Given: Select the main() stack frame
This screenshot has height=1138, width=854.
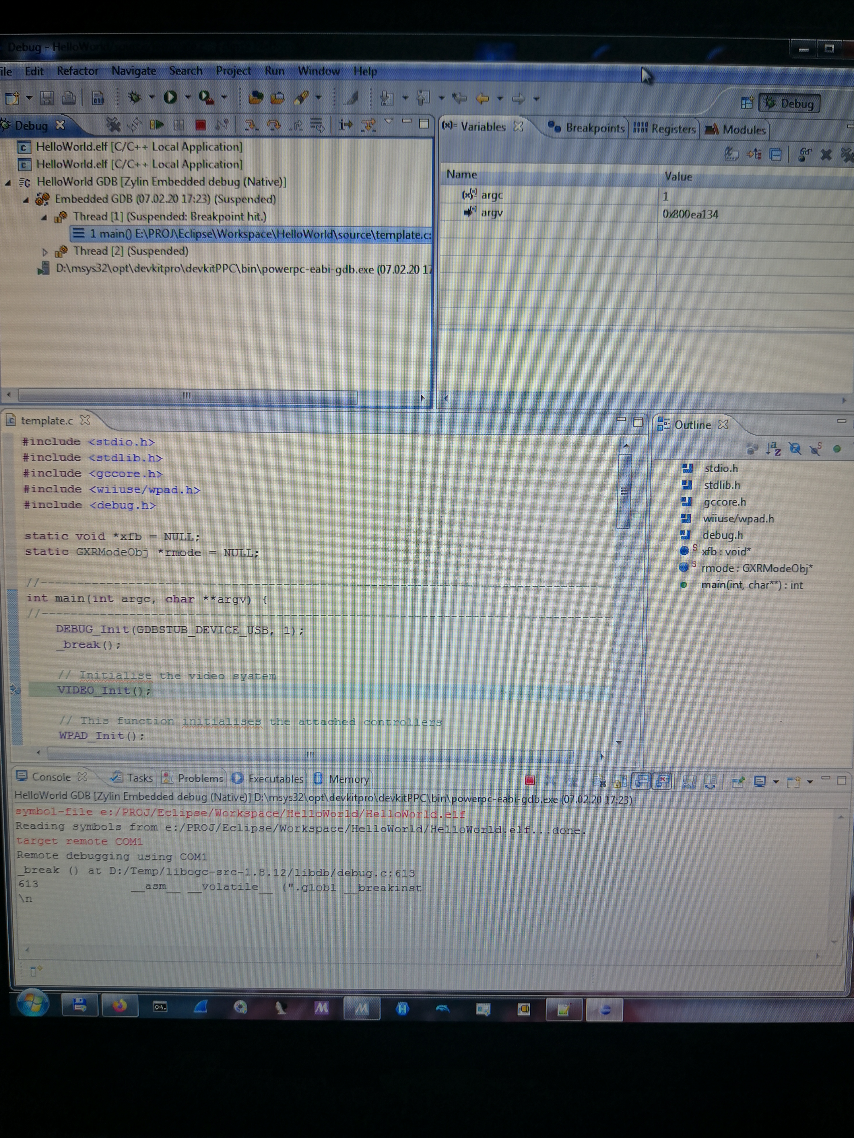Looking at the screenshot, I should pos(251,234).
